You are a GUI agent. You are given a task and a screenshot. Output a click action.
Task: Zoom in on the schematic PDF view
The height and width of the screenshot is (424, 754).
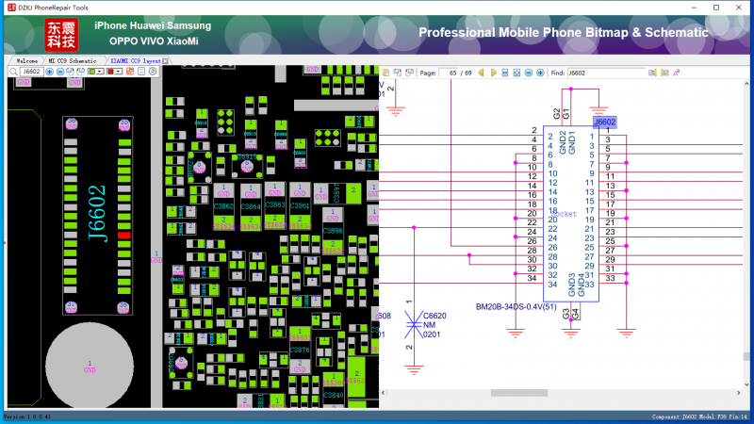coord(540,73)
